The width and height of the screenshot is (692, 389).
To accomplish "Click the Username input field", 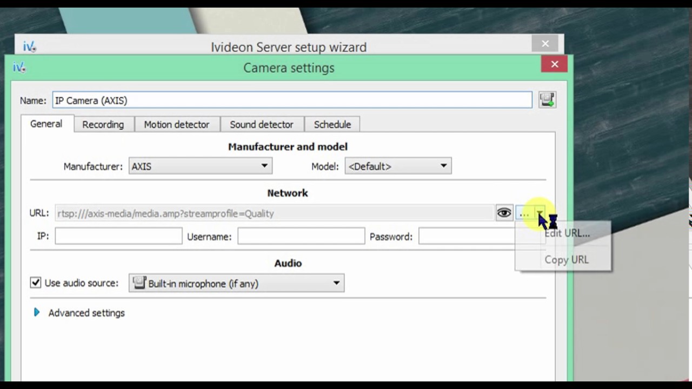I will [301, 236].
